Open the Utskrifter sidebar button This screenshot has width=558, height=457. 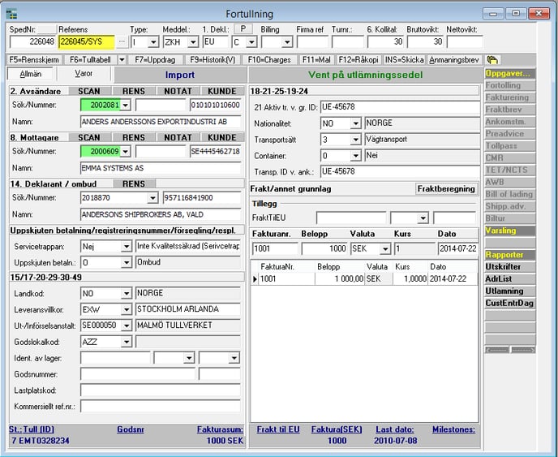point(509,267)
